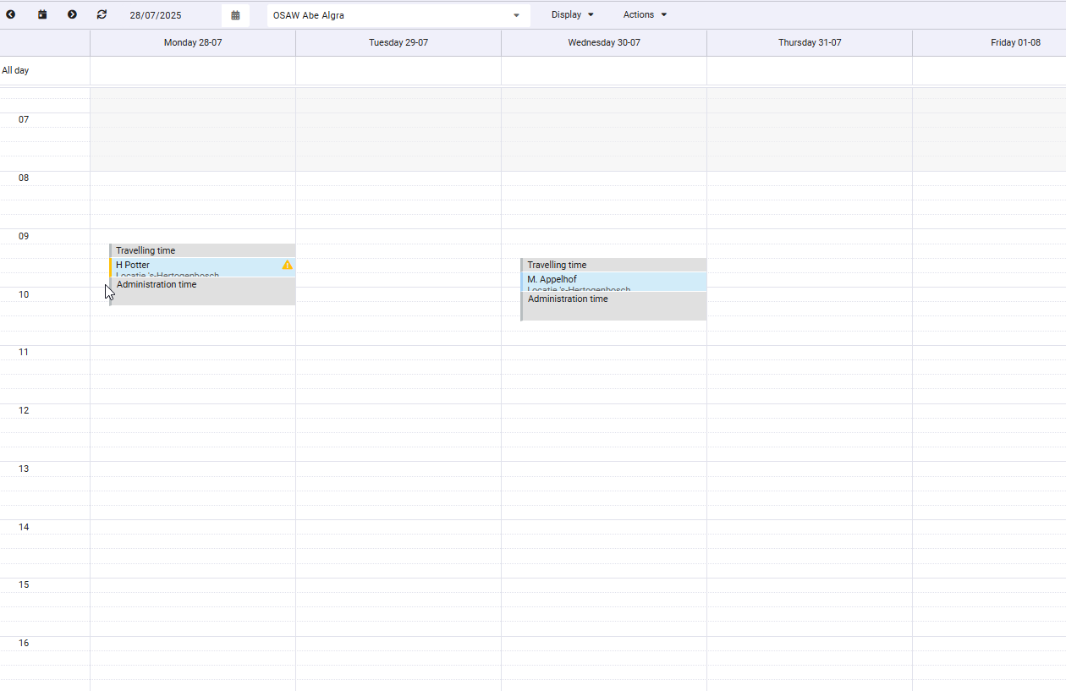Open Wednesday's Travelling time block
Viewport: 1066px width, 691px height.
(x=613, y=265)
